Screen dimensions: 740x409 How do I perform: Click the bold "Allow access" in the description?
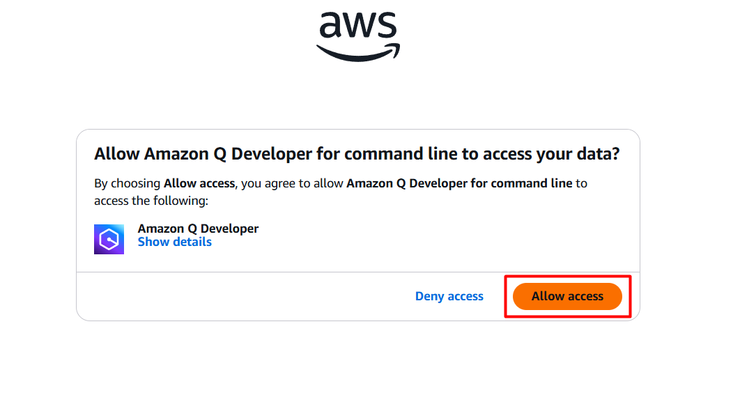(199, 184)
